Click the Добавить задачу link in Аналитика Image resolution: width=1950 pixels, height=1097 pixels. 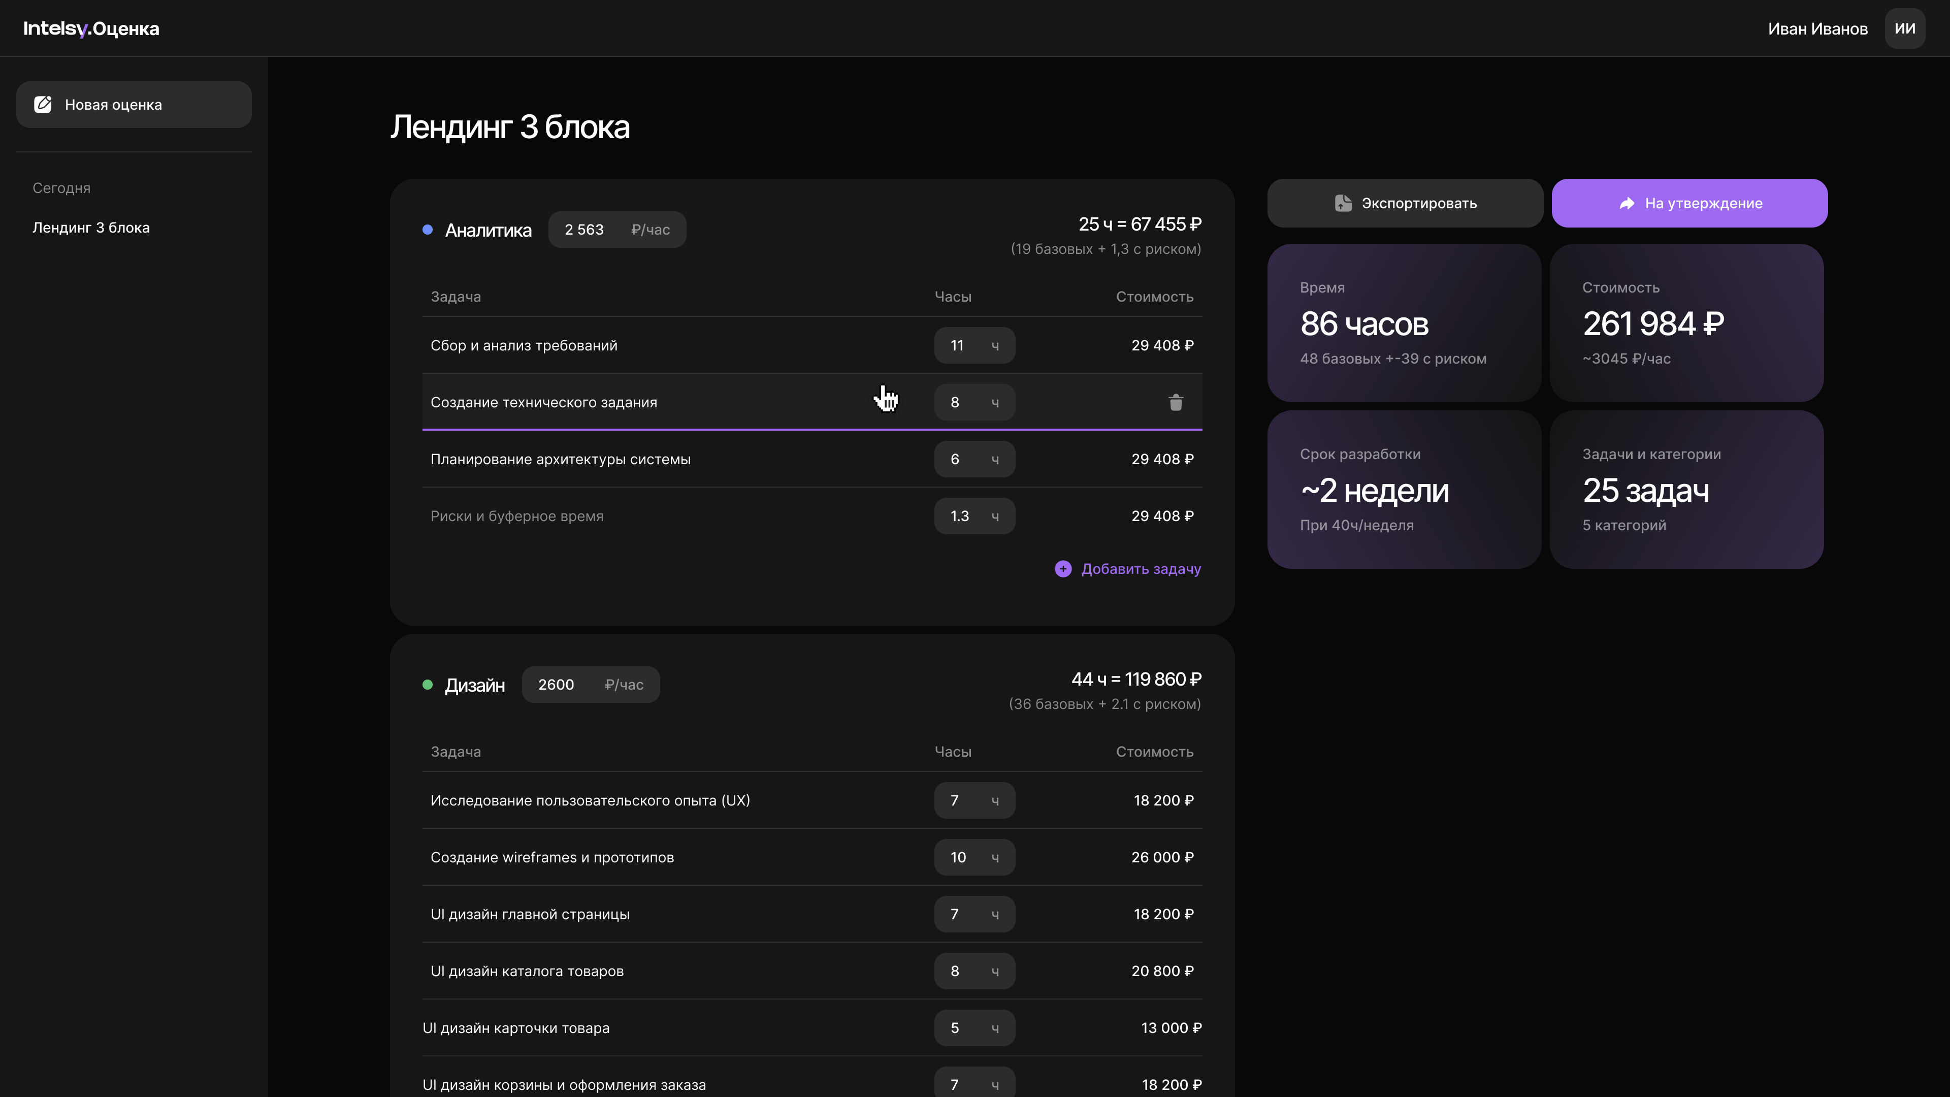click(x=1140, y=569)
